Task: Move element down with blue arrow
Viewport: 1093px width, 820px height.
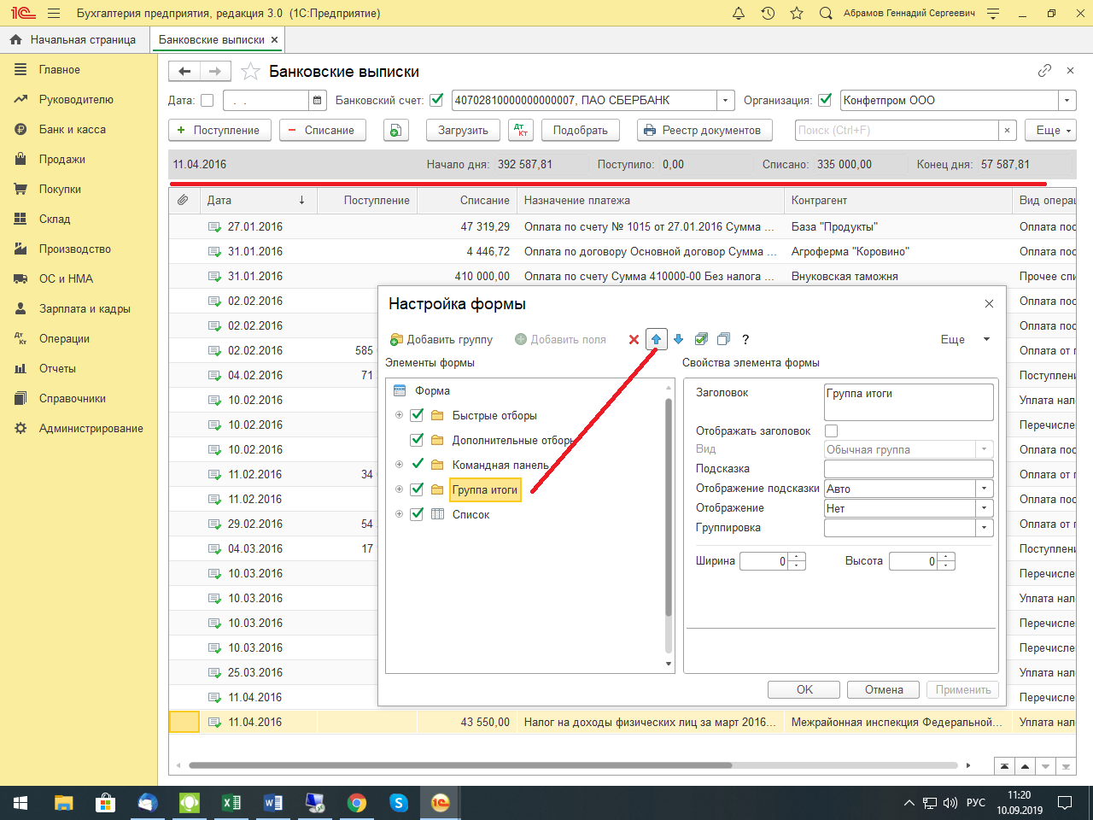Action: coord(679,340)
